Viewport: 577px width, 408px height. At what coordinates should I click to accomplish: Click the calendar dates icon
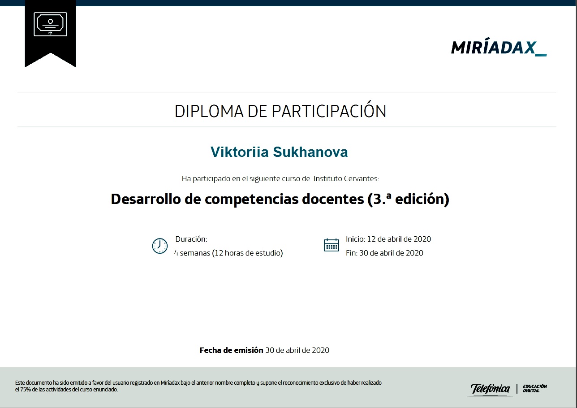[x=332, y=245]
